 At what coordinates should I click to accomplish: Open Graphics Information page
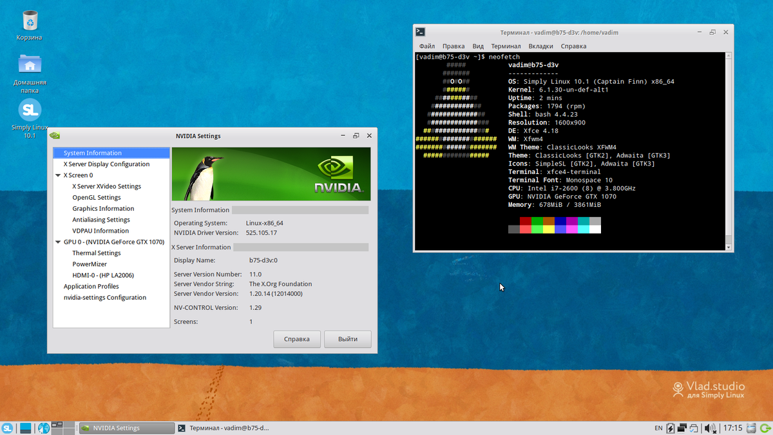[x=103, y=208]
